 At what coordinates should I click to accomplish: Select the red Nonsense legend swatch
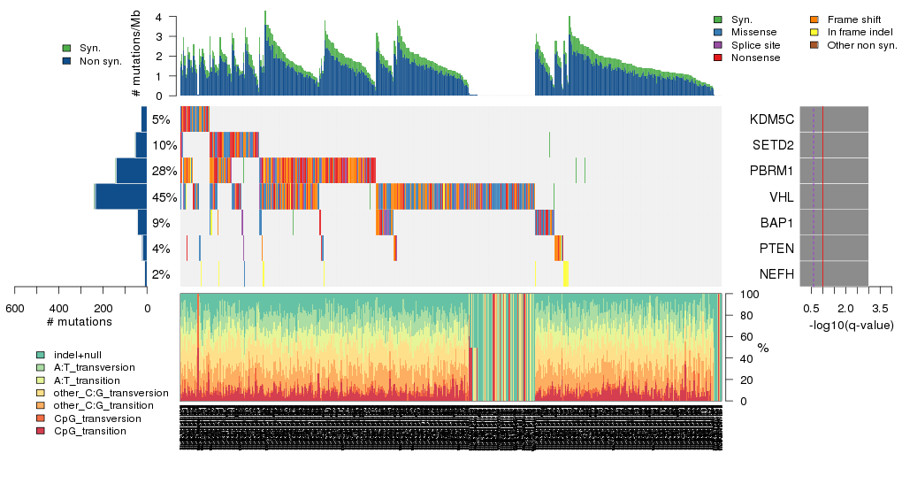point(718,58)
